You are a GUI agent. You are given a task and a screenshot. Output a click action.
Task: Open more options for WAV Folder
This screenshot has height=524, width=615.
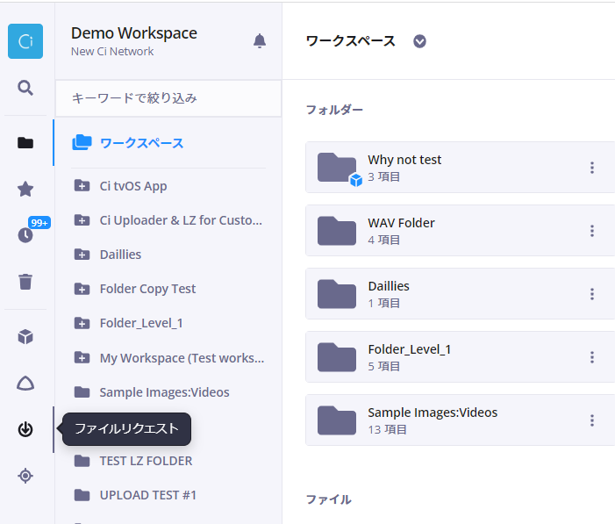[x=592, y=231]
